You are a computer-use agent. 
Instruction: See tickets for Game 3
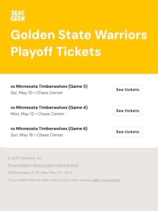(128, 90)
